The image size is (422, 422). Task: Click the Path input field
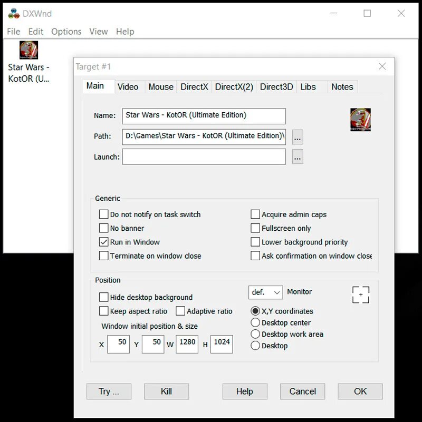point(204,137)
